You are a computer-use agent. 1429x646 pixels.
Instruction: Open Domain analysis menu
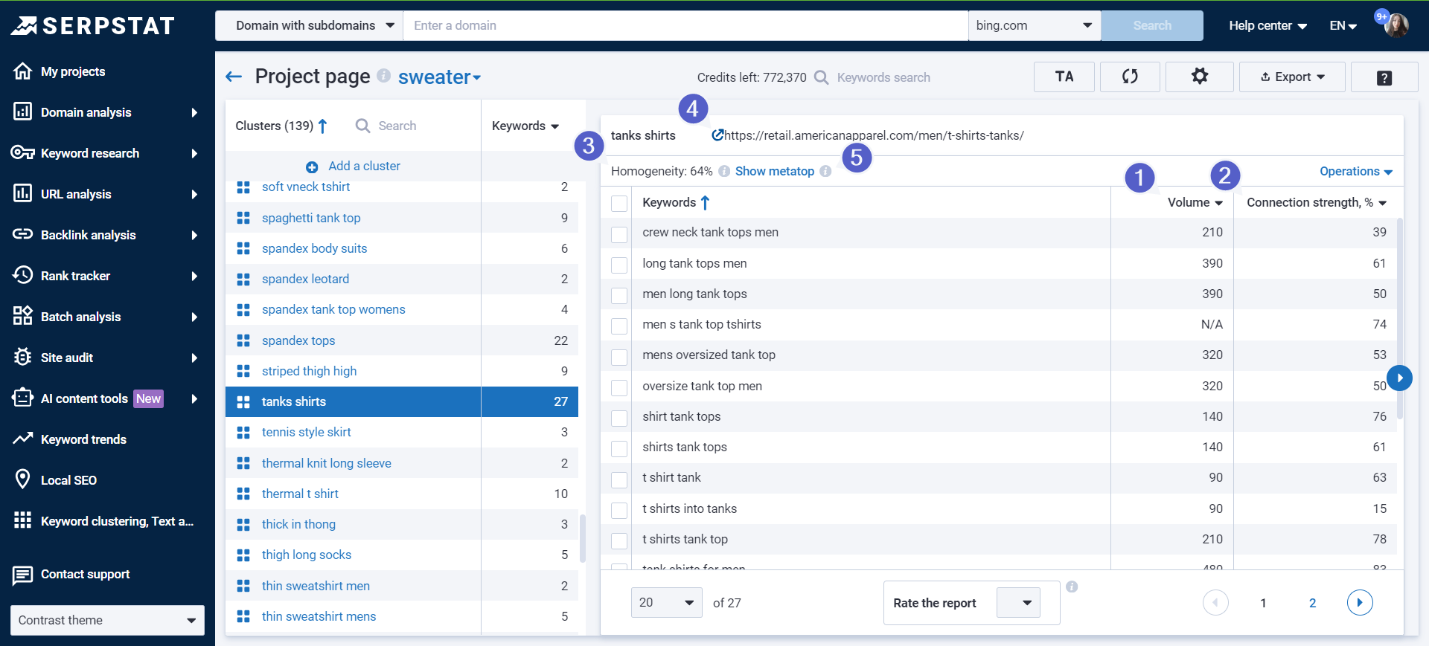(106, 112)
